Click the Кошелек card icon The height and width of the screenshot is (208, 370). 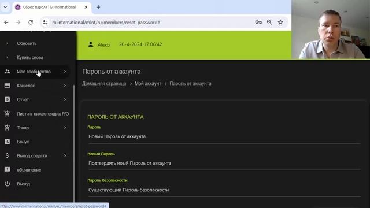pos(8,86)
